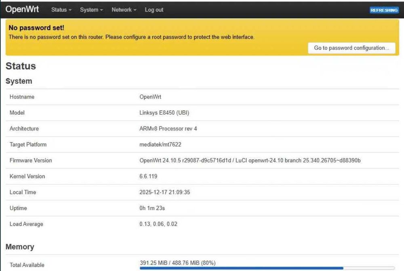Select the OpenWrt 24.10.5 firmware string

tap(250, 160)
